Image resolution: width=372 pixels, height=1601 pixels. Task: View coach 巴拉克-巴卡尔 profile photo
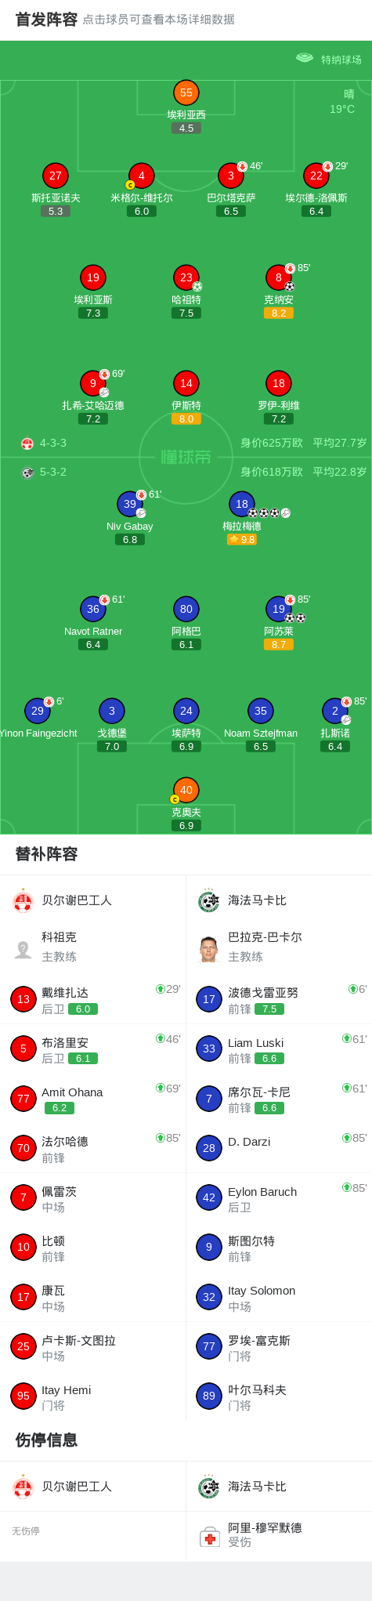click(x=209, y=947)
